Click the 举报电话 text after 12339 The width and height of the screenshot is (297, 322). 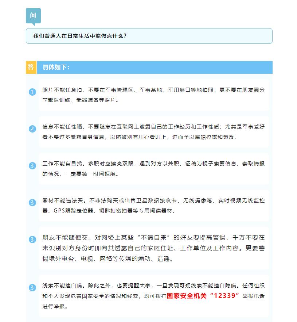point(253,296)
